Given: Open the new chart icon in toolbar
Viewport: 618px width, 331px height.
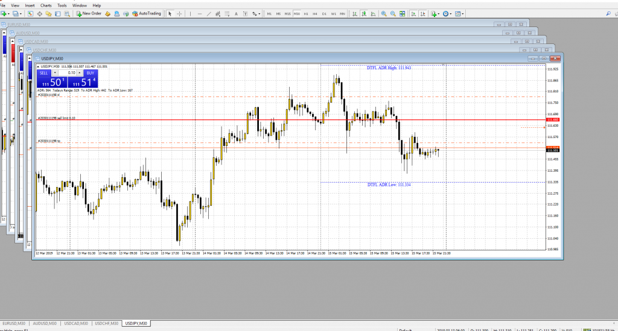Looking at the screenshot, I should tap(4, 14).
